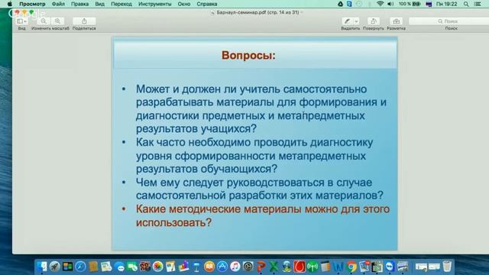Open the Разметка markup toolbox

396,21
